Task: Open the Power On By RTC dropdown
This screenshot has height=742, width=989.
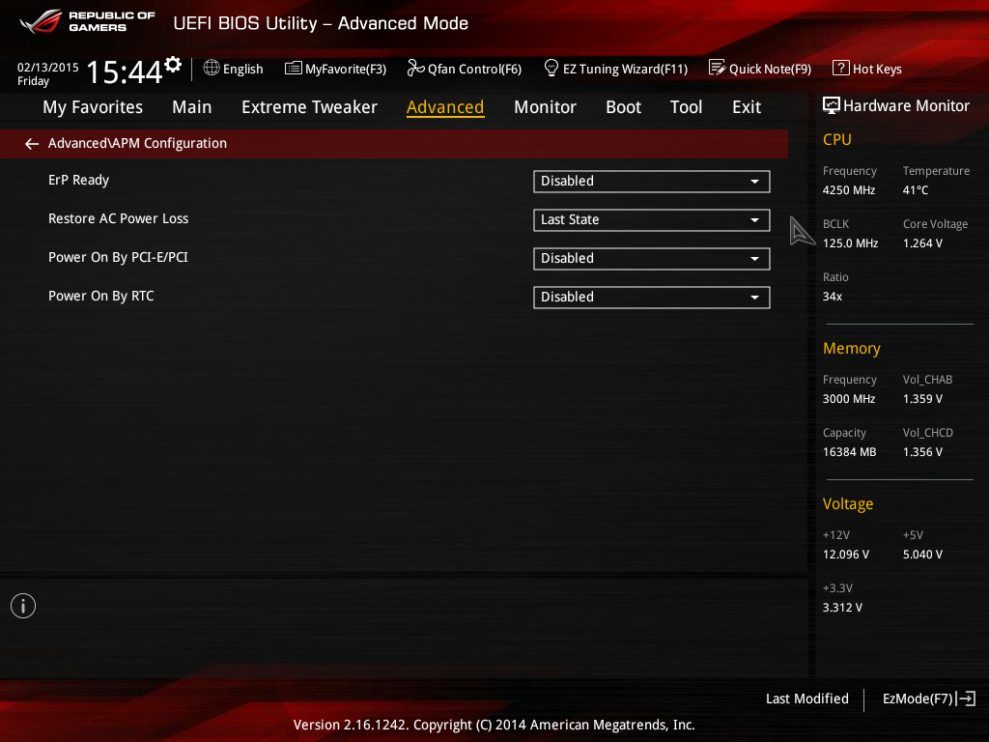Action: 652,298
